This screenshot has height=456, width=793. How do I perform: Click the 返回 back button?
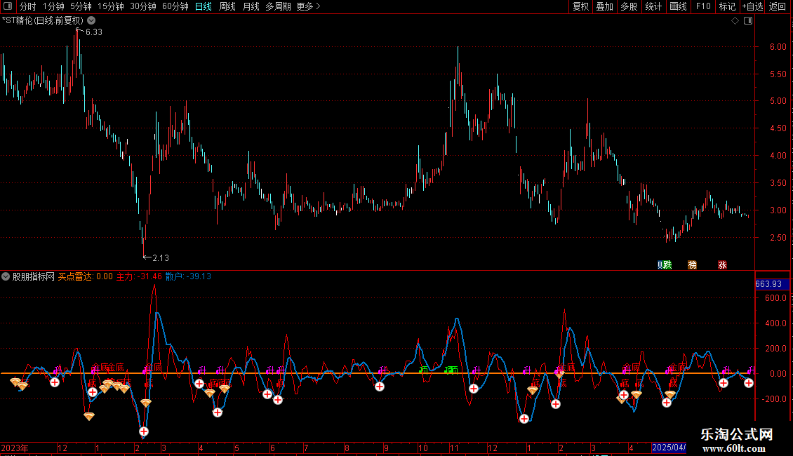pos(778,6)
